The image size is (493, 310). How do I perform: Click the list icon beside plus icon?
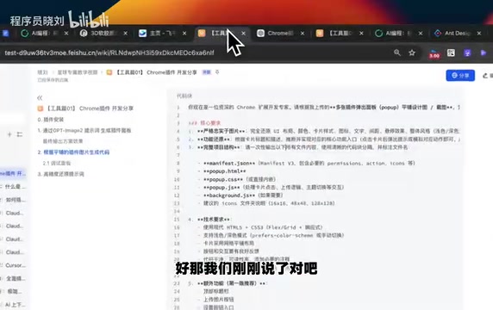20,134
